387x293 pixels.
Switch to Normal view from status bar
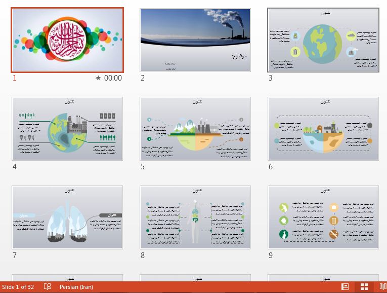tap(346, 287)
